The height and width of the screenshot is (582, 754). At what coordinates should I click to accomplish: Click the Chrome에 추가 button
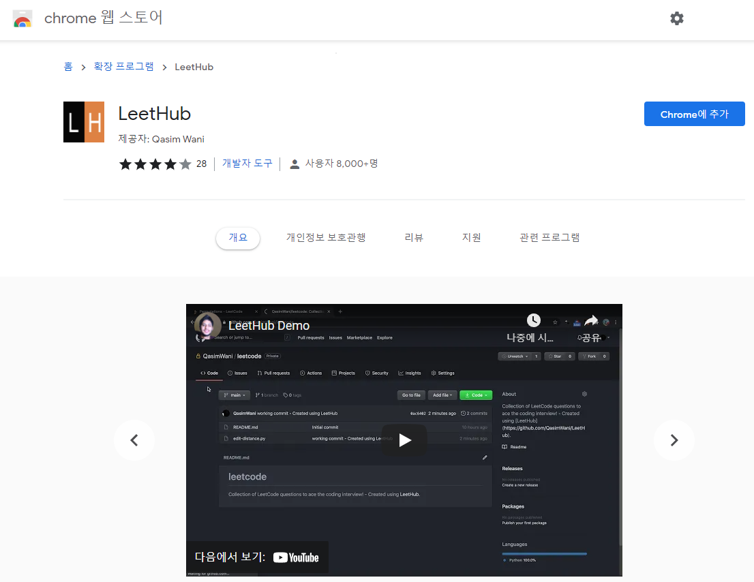tap(695, 114)
